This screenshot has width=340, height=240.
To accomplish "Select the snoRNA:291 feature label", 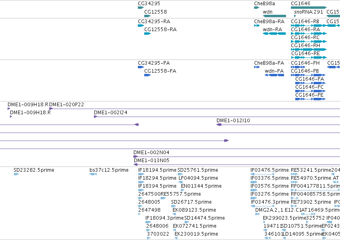I will point(308,12).
